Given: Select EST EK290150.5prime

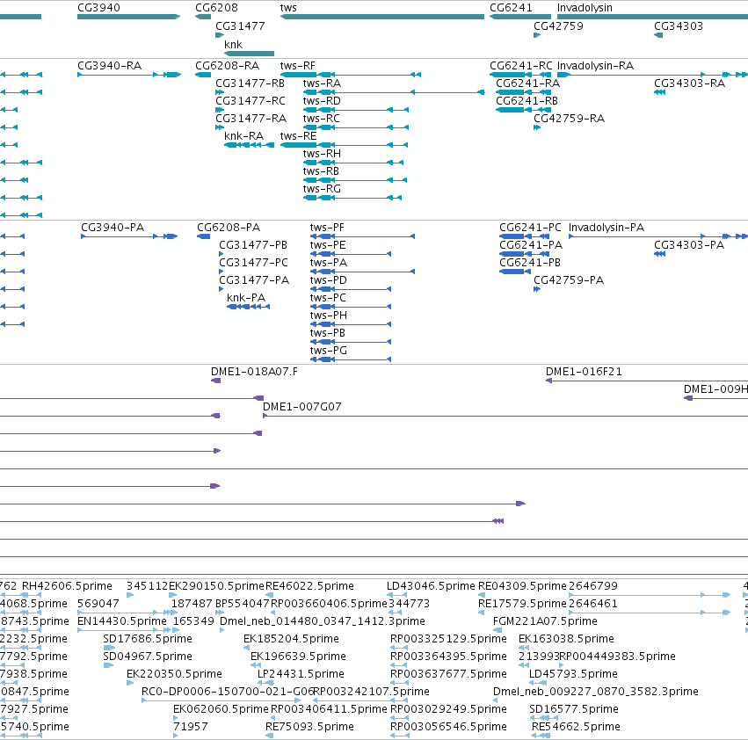Looking at the screenshot, I should point(216,586).
